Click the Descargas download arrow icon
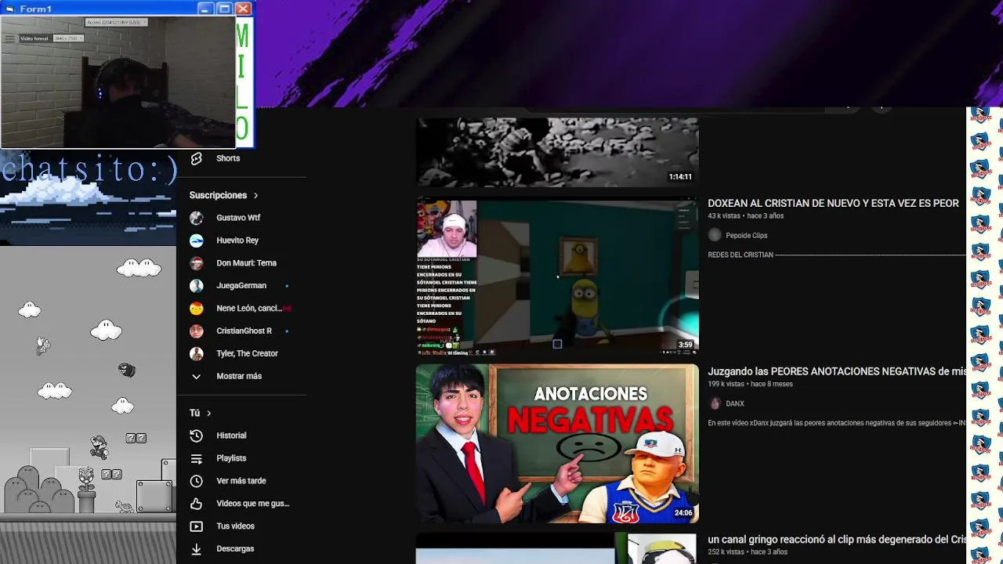This screenshot has width=1003, height=564. tap(197, 549)
